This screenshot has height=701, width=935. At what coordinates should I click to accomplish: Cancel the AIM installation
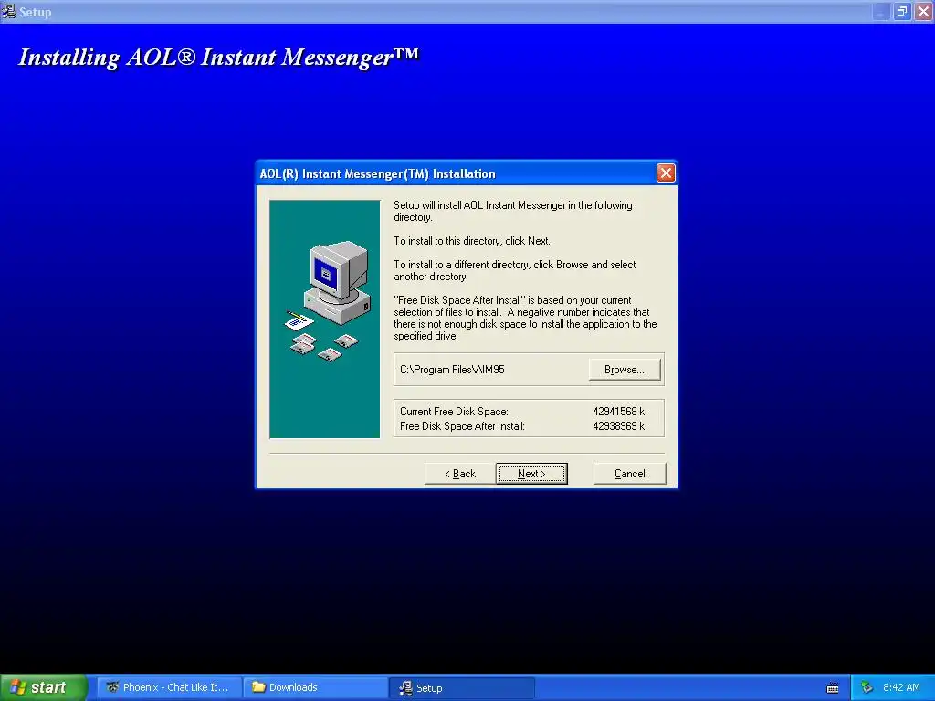click(x=630, y=474)
